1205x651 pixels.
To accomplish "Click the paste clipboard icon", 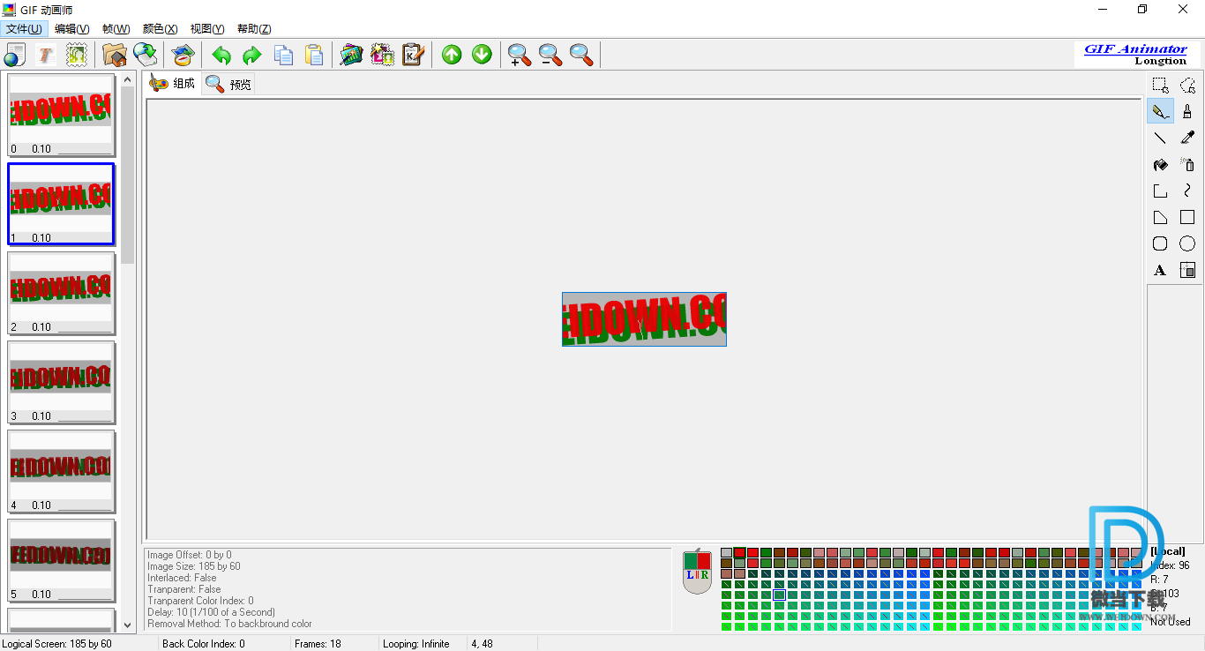I will tap(314, 55).
